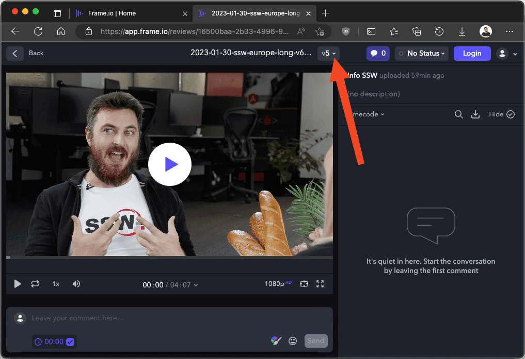Download comments using the download icon
Image resolution: width=525 pixels, height=359 pixels.
475,114
